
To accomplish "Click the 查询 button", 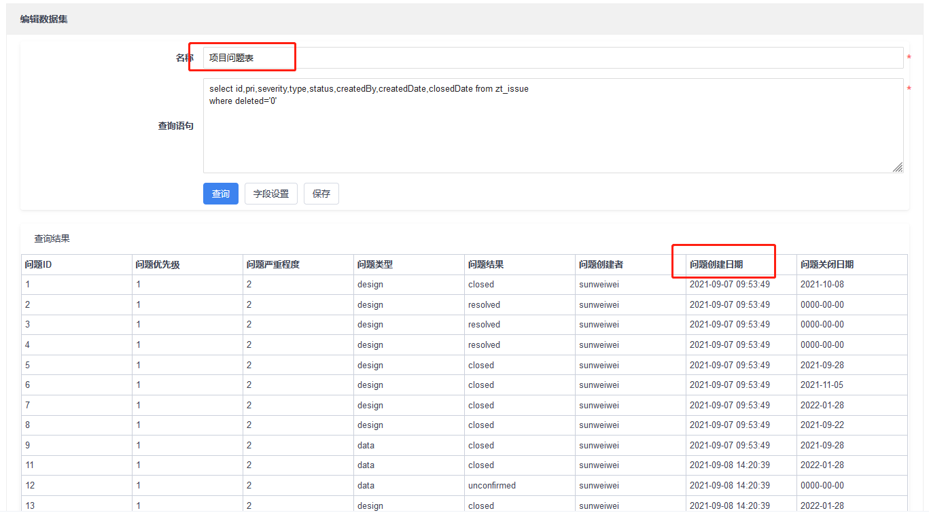I will [220, 194].
